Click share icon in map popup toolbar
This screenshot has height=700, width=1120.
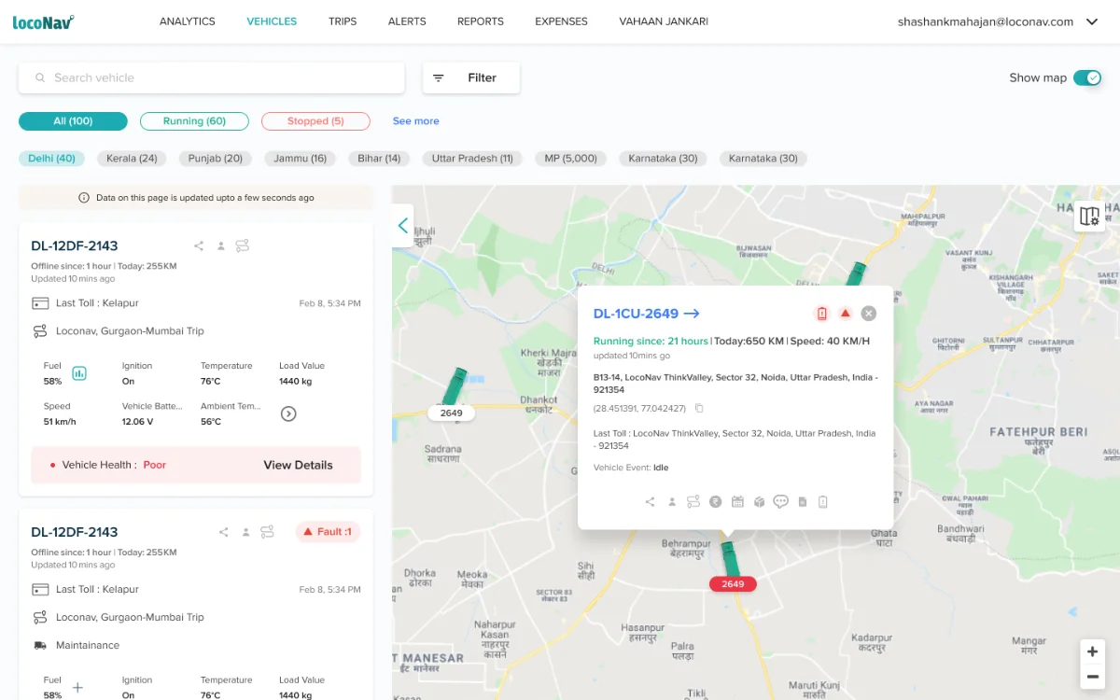click(651, 502)
